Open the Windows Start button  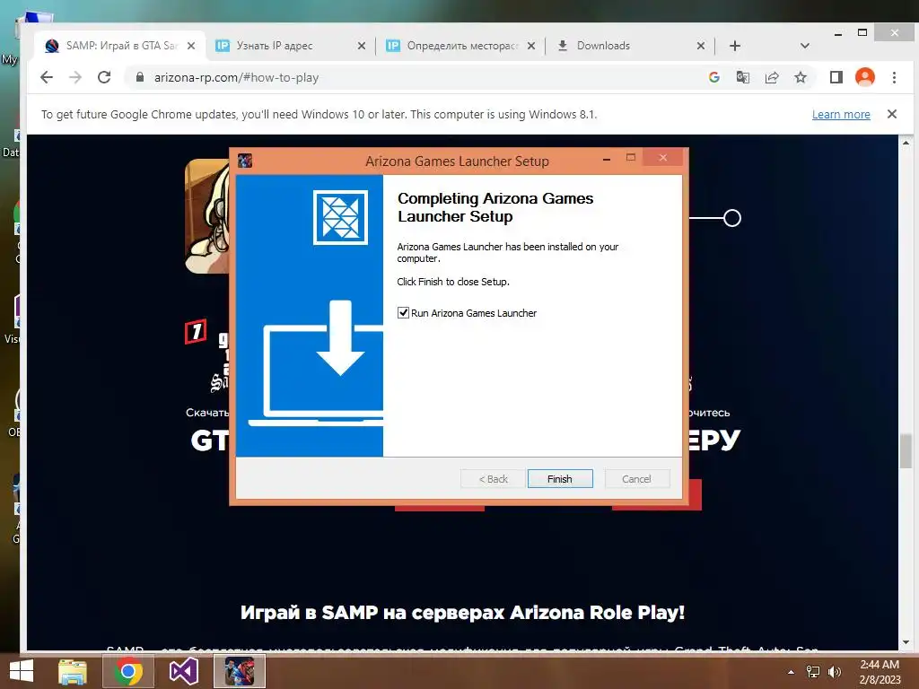[x=22, y=671]
